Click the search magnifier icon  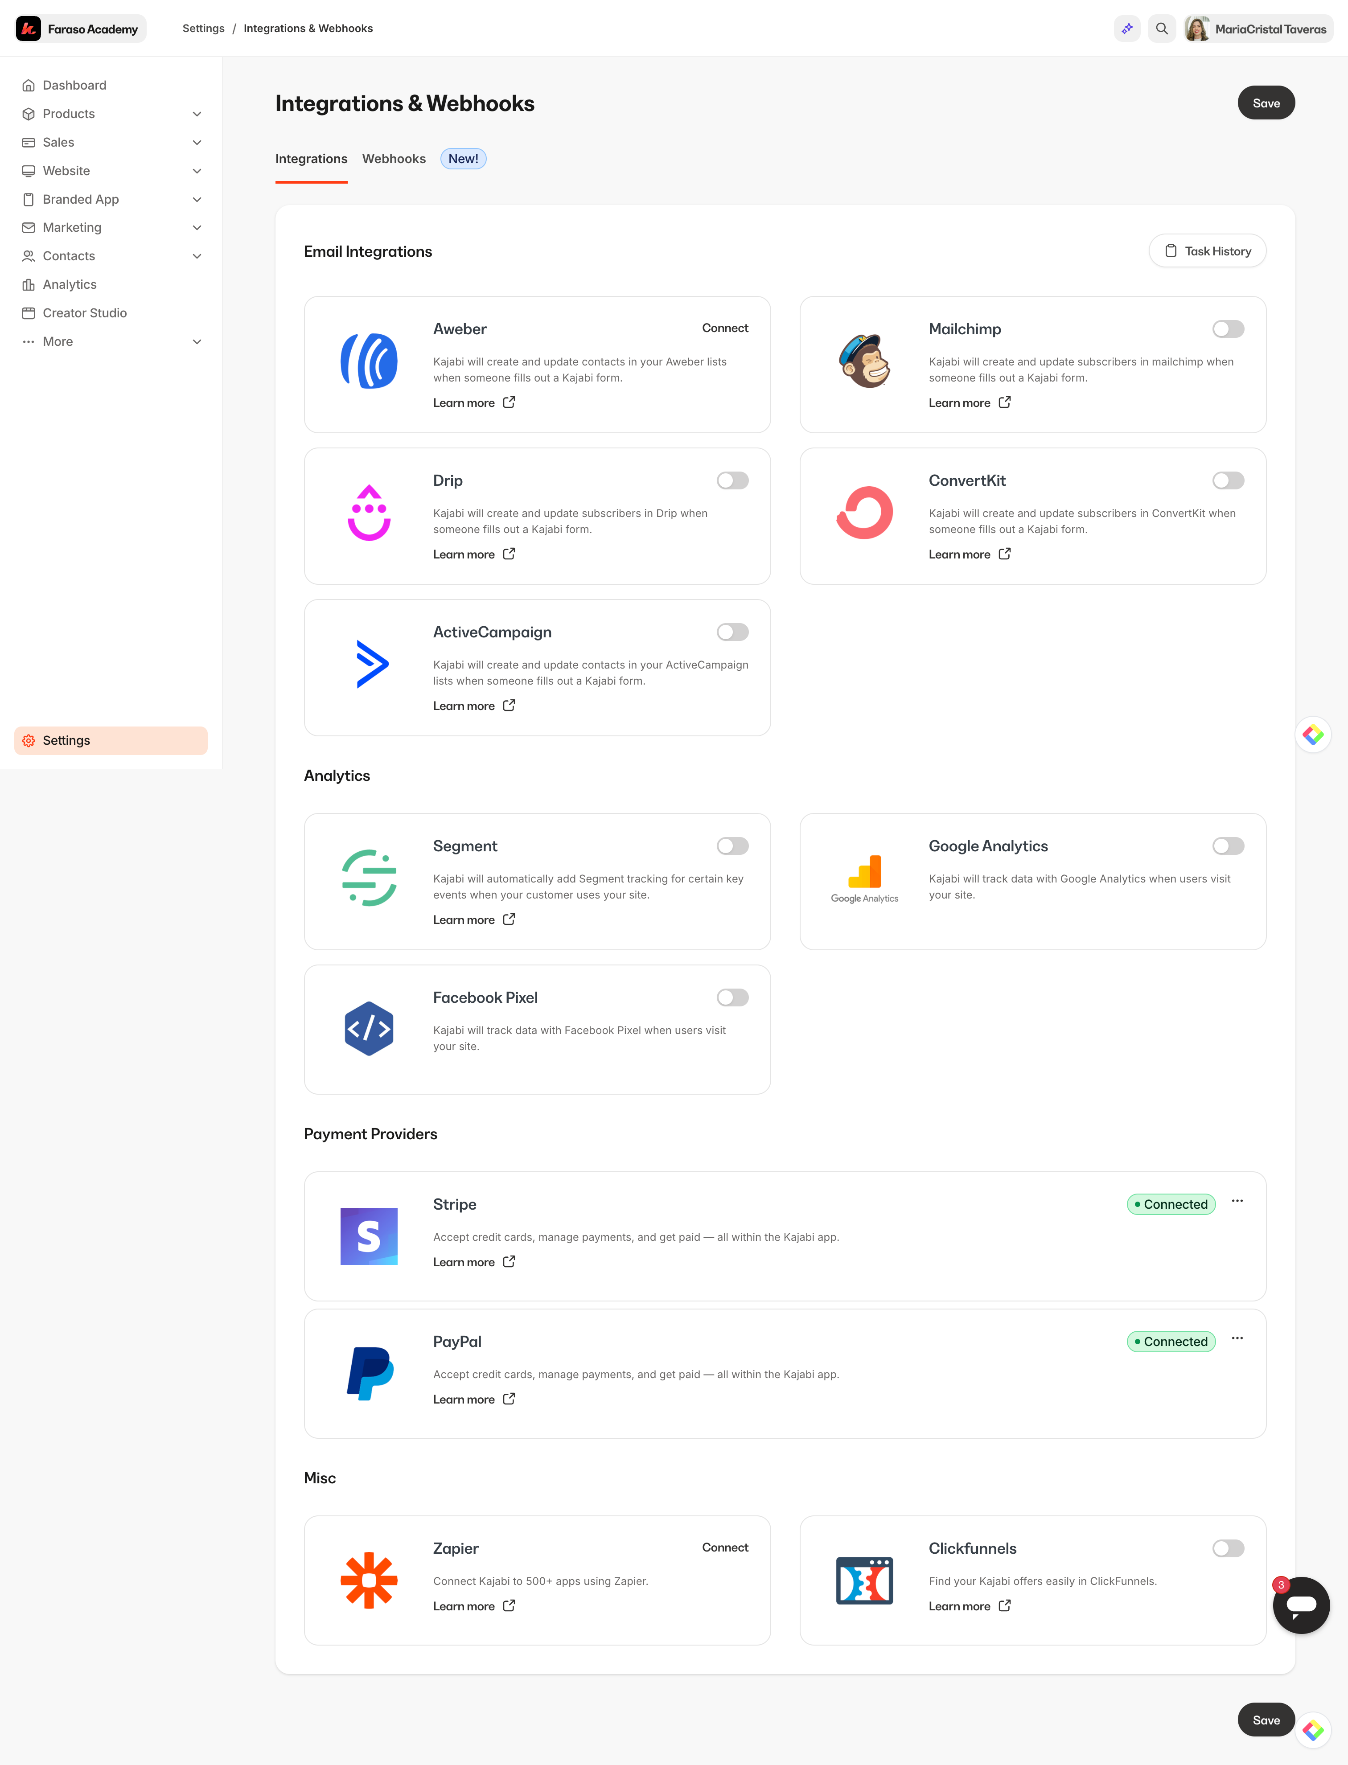click(x=1161, y=29)
